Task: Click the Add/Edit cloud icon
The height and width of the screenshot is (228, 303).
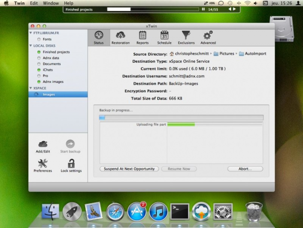Action: click(x=43, y=144)
